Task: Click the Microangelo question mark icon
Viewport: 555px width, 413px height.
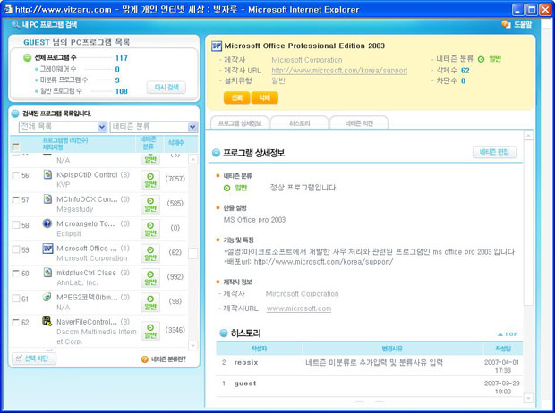Action: point(47,223)
